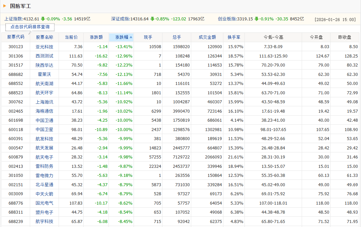
Task: Open stock link 航天电子
Action: coord(45,157)
